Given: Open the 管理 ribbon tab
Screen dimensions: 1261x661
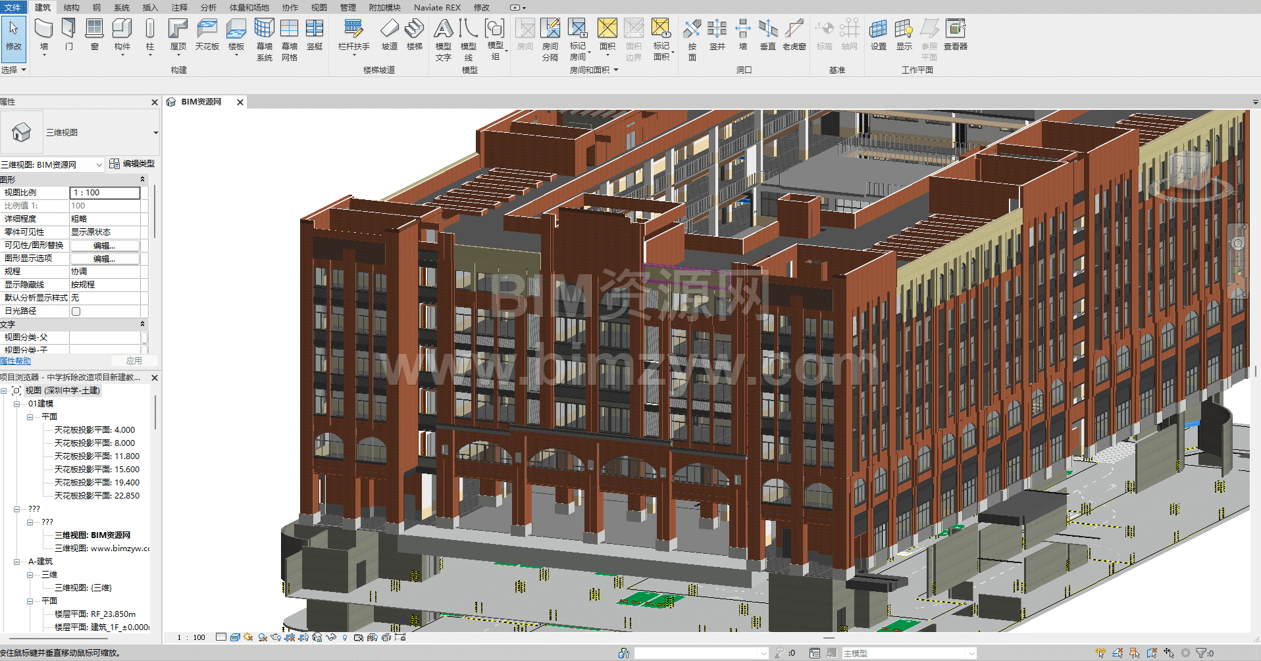Looking at the screenshot, I should (348, 7).
